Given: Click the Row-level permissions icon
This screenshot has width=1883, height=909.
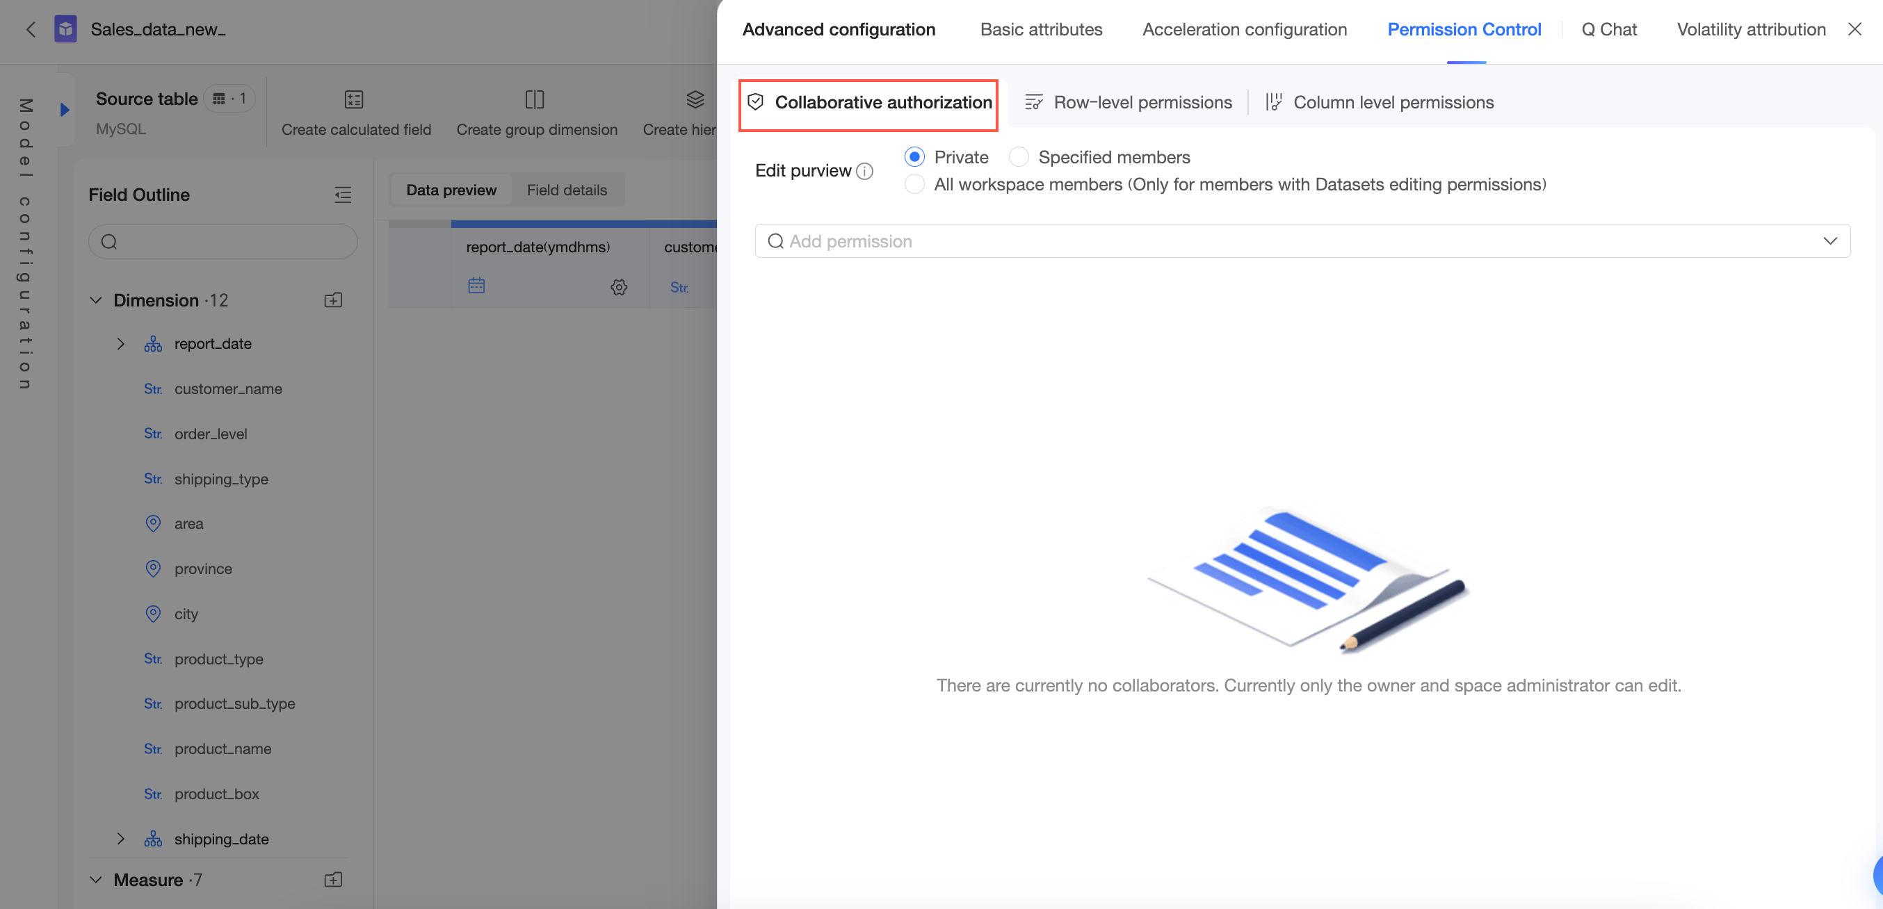Looking at the screenshot, I should [1033, 102].
